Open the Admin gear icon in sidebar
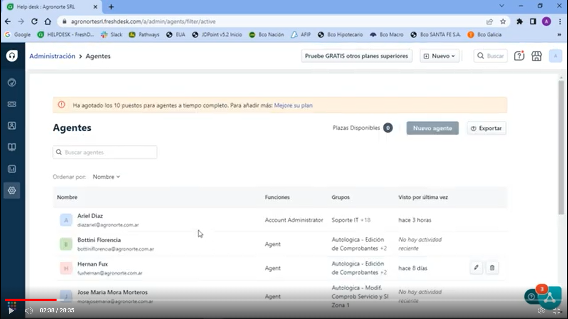This screenshot has height=319, width=568. [x=12, y=190]
